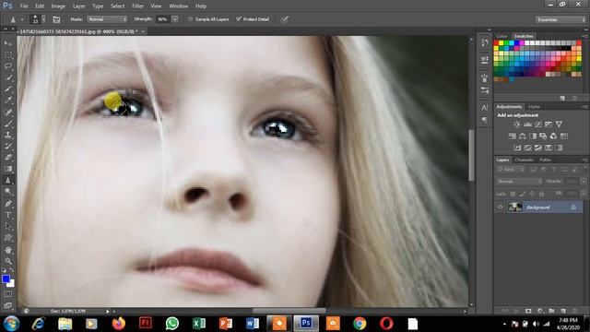
Task: Switch to the Color panel tab
Action: click(501, 36)
